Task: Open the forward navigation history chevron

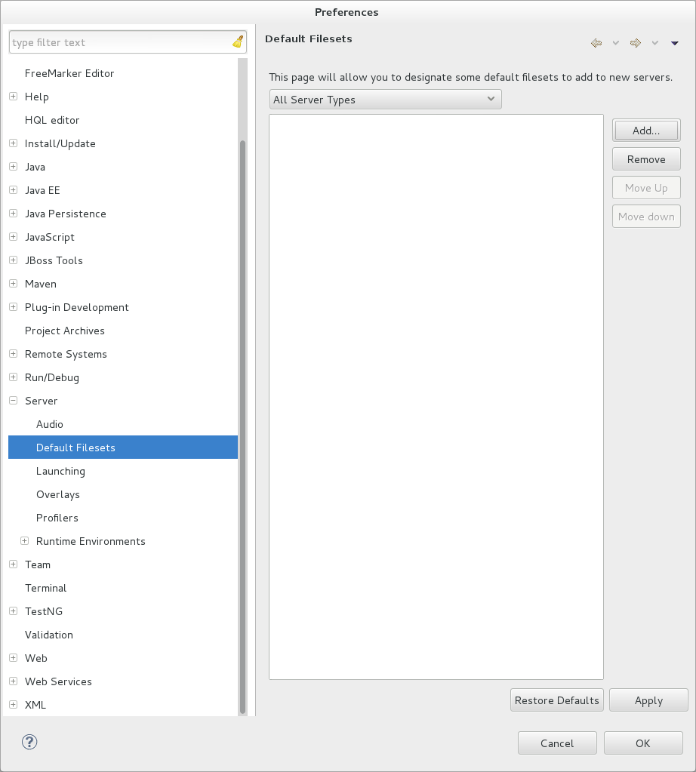Action: coord(654,43)
